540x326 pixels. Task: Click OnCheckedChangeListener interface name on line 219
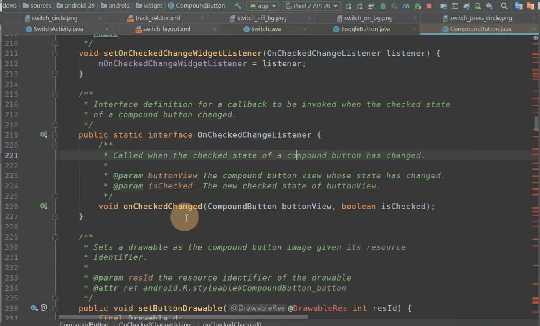click(254, 135)
